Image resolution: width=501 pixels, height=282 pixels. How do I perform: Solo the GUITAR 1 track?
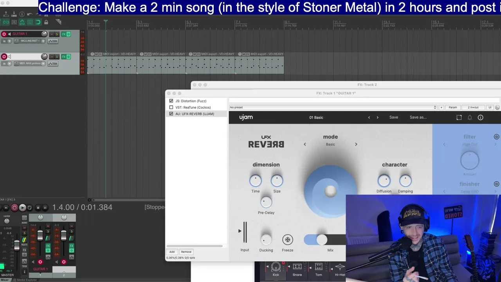click(x=57, y=34)
